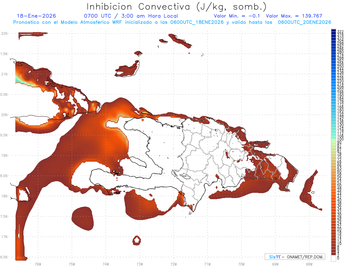Click the time text '0700 UTC / 3:00 am Hora Local'
Viewport: 347px width, 268px height.
click(x=131, y=16)
